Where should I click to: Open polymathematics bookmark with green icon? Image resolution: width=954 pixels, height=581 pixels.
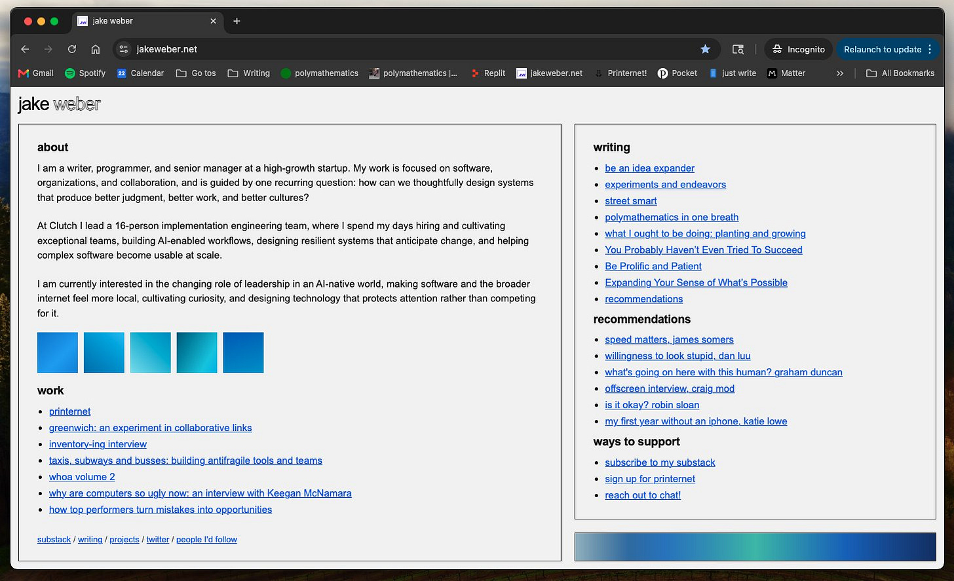[319, 73]
